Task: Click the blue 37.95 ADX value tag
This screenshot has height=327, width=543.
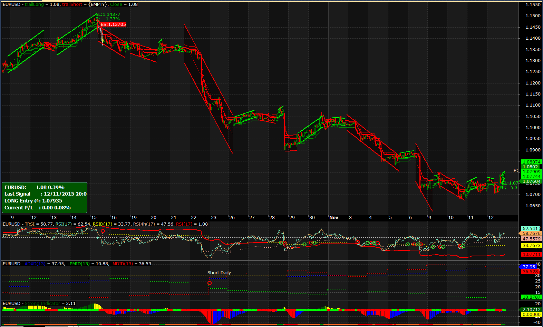Action: (529, 267)
